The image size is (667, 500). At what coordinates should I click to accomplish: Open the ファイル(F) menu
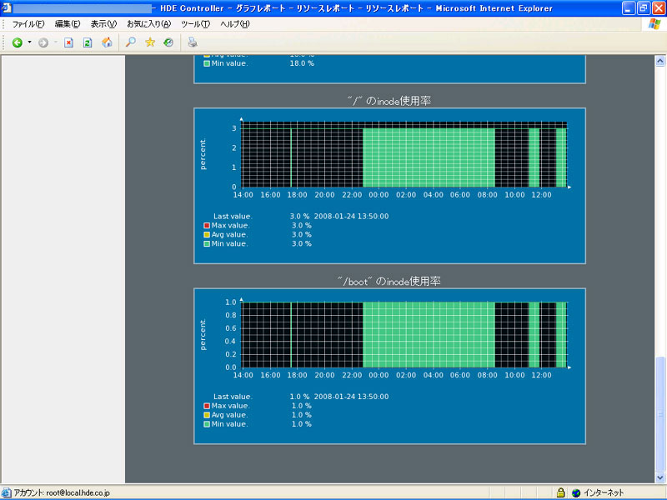coord(28,24)
